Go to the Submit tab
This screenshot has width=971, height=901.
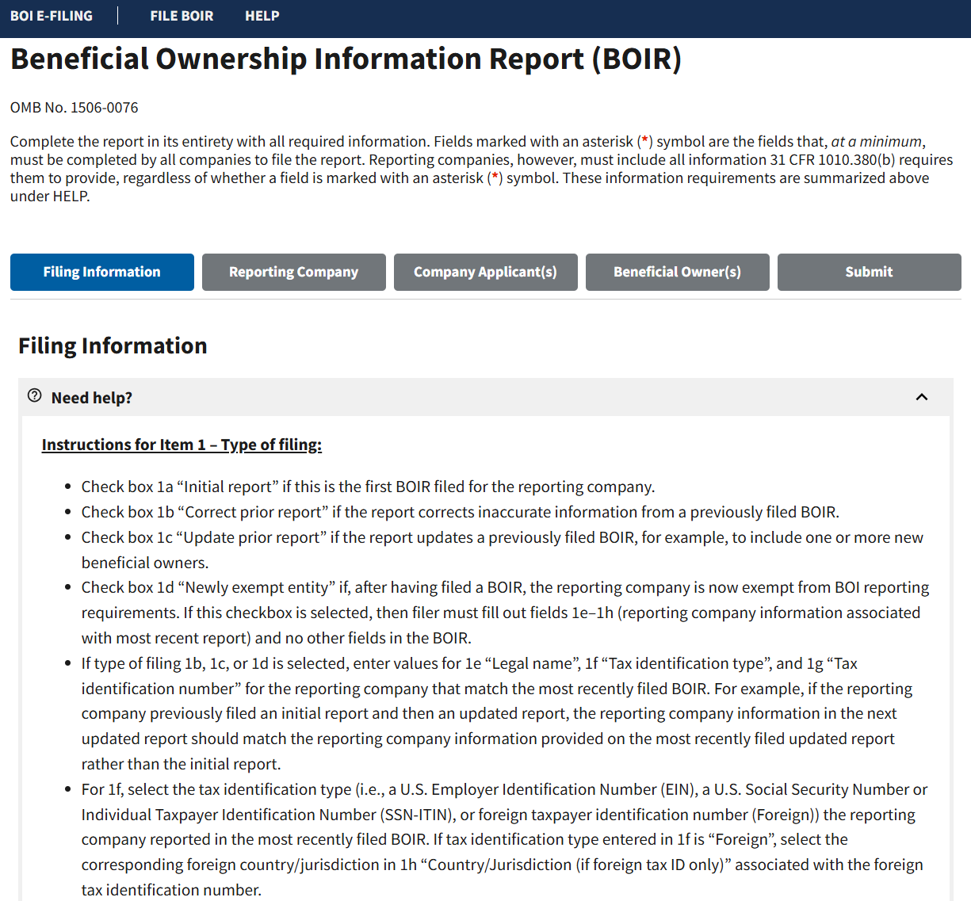pyautogui.click(x=870, y=272)
